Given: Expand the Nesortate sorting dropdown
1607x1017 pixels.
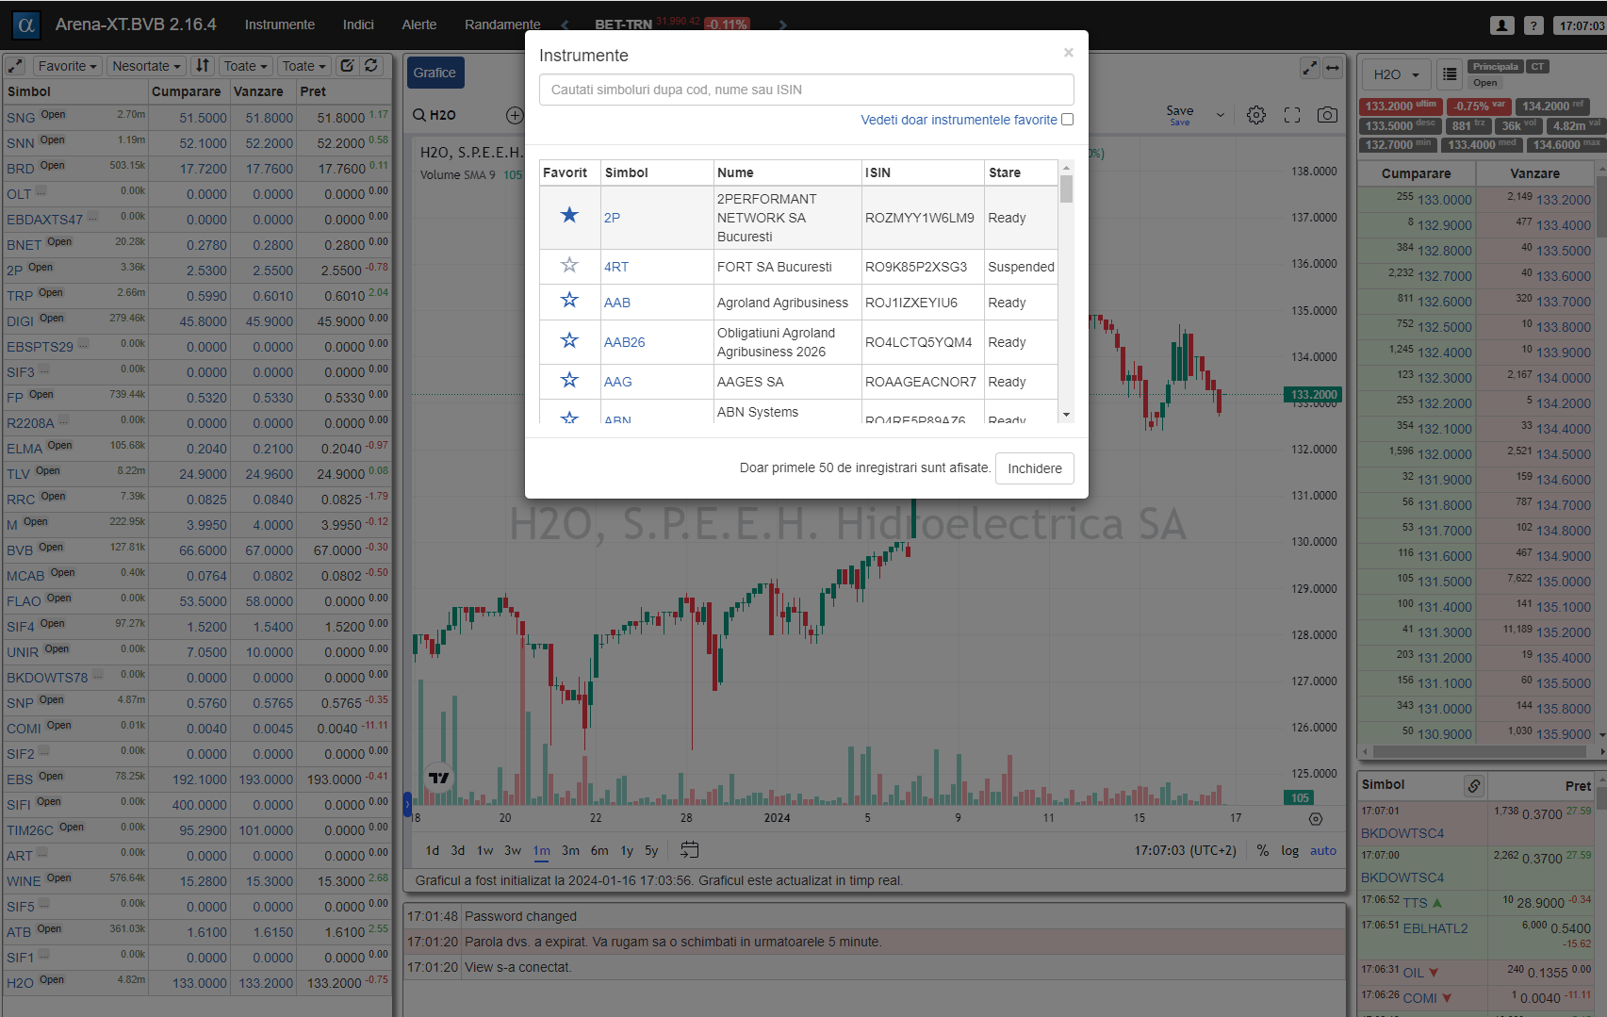Looking at the screenshot, I should pos(145,66).
